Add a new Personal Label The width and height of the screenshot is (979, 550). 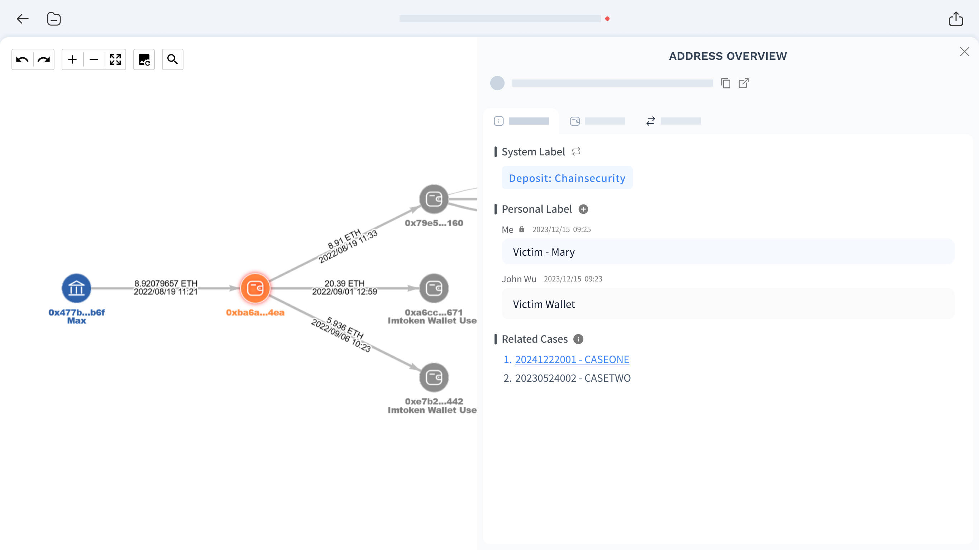click(583, 209)
